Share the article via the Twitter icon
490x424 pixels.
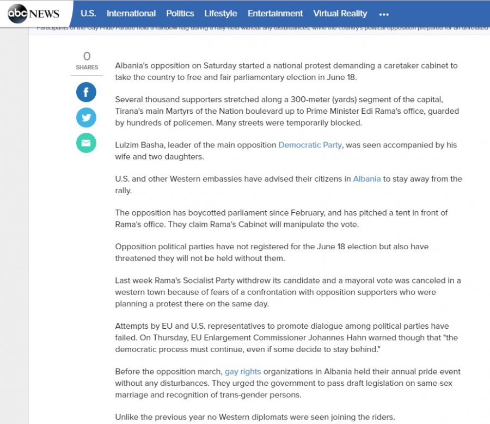tap(86, 118)
